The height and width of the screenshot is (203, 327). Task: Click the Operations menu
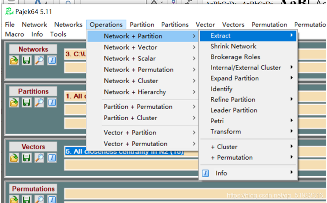click(x=106, y=24)
